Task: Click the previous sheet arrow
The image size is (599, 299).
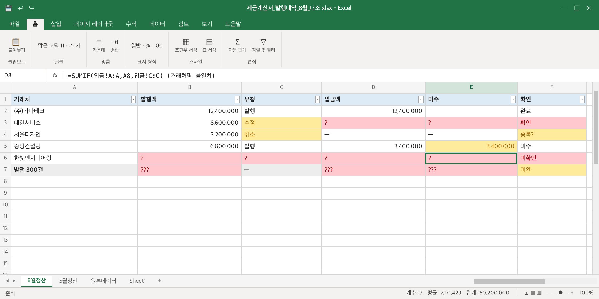Action: coord(7,281)
